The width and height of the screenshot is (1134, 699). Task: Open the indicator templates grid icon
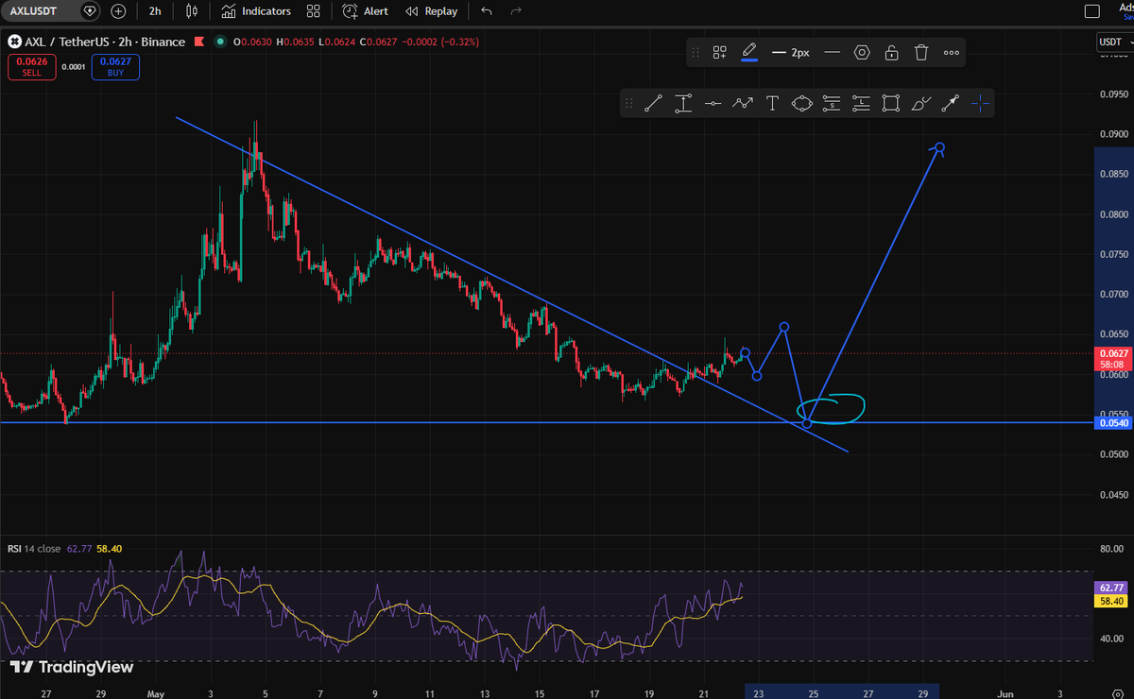(313, 11)
